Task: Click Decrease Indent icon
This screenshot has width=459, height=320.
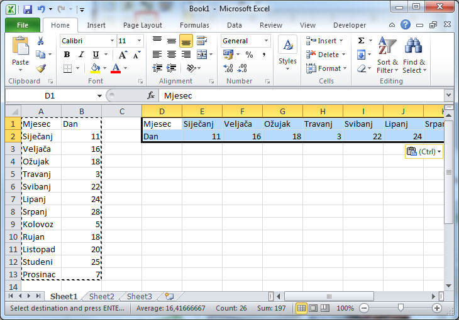Action: pyautogui.click(x=157, y=68)
